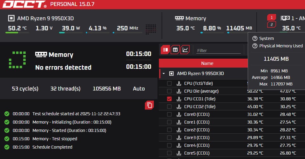The image size is (305, 159).
Task: Click the temperature icon for CPU CCD1 (Tdie)
Action: pyautogui.click(x=179, y=99)
